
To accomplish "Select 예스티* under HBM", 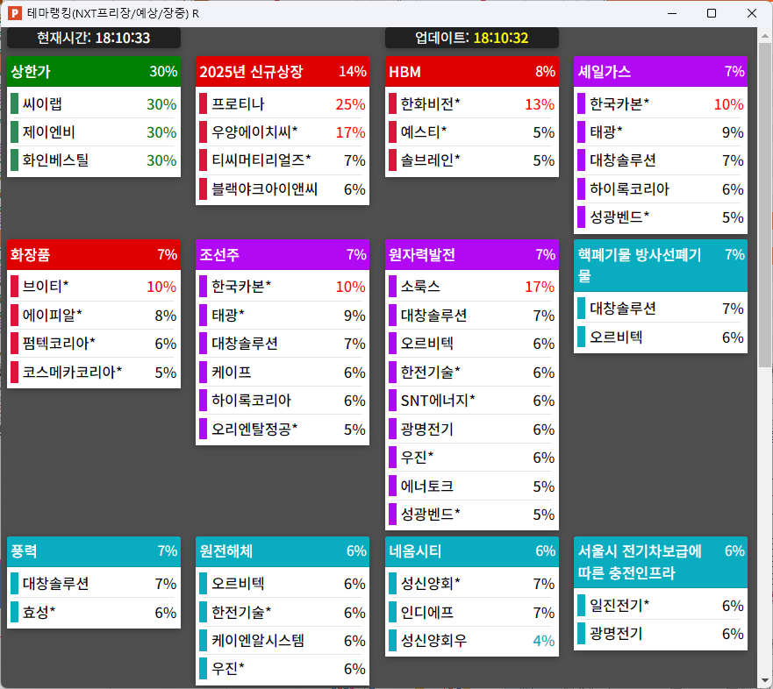I will (x=472, y=132).
